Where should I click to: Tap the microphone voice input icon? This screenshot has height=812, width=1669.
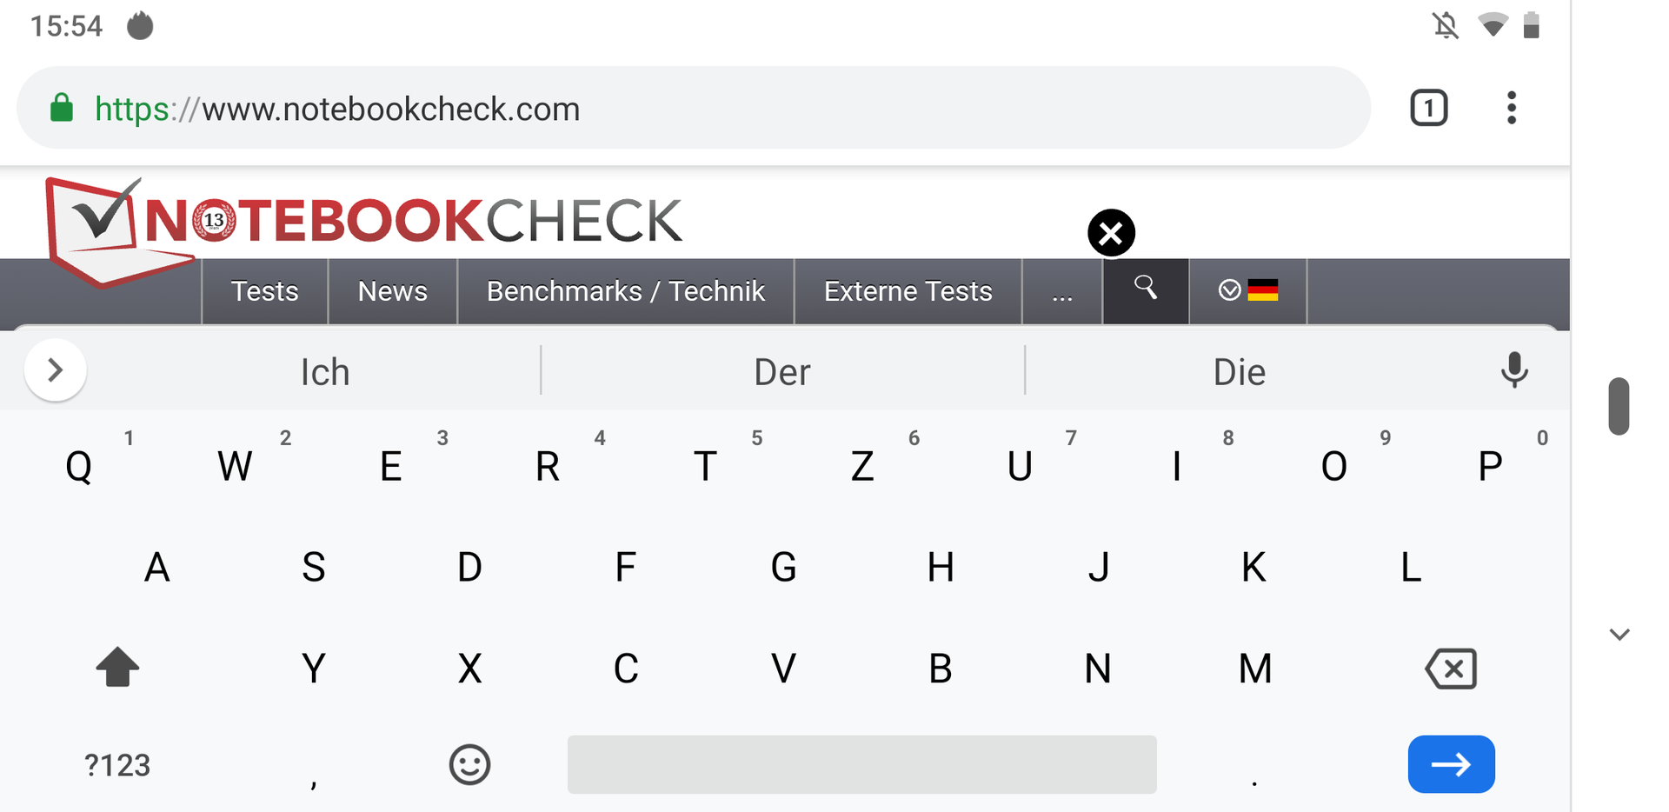pos(1513,370)
